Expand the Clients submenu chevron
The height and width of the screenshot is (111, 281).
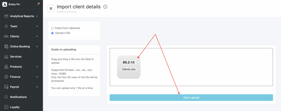(37, 36)
